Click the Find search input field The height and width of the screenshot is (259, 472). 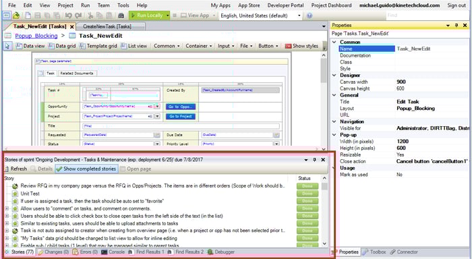[428, 15]
